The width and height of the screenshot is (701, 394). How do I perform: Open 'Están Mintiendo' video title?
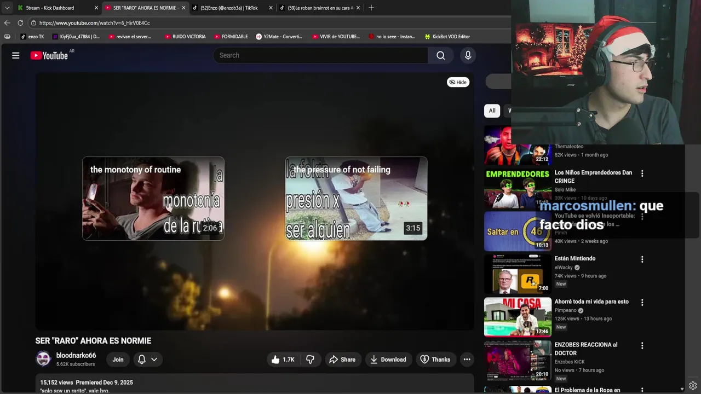point(574,258)
